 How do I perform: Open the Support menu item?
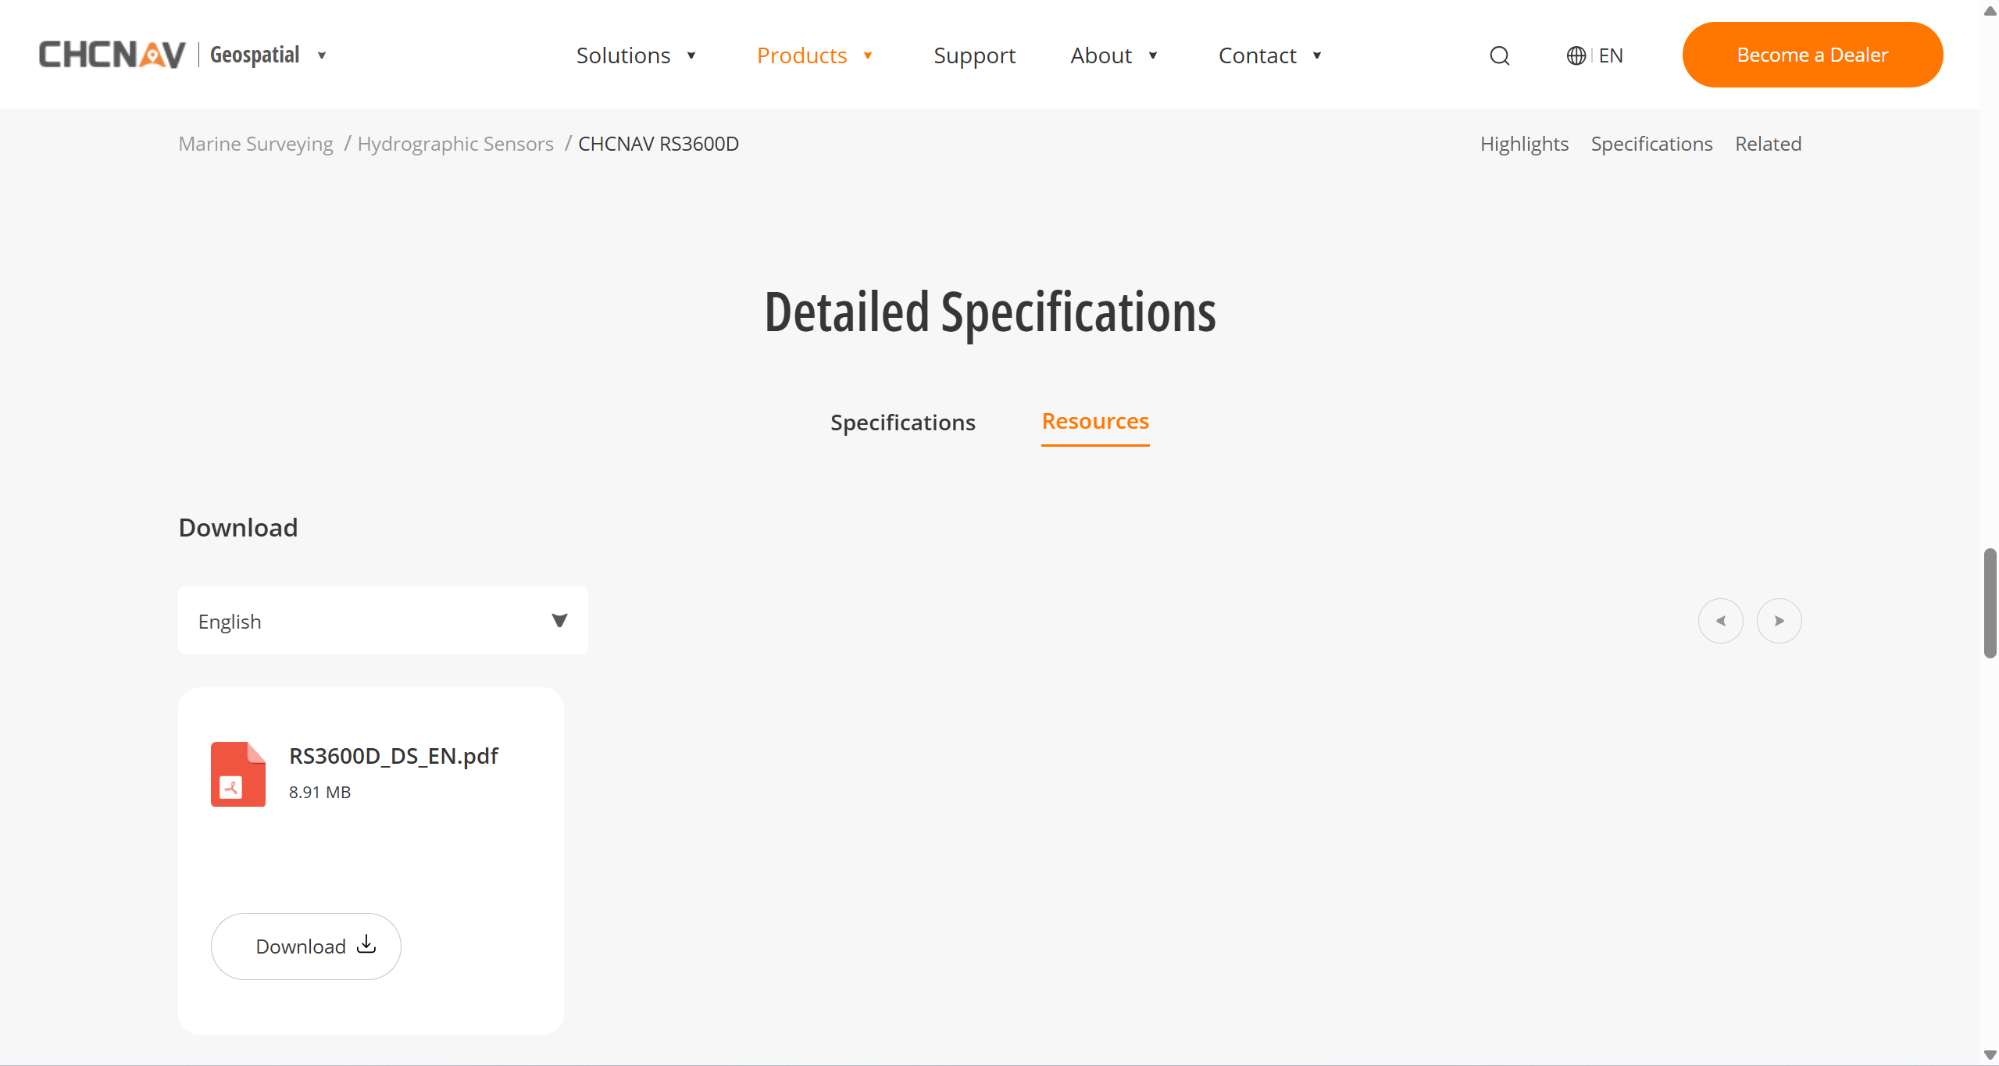tap(974, 55)
